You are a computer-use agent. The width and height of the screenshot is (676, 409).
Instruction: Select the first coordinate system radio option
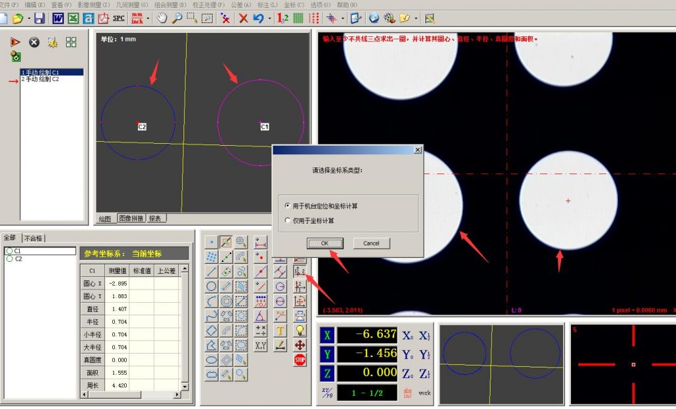pos(287,206)
